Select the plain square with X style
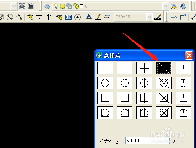Screen dimensions: 196x148 coord(164,98)
